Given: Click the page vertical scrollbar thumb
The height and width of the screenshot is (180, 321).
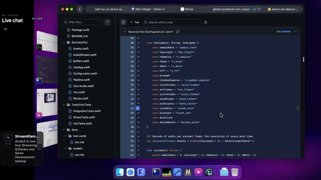Looking at the screenshot, I should point(303,59).
